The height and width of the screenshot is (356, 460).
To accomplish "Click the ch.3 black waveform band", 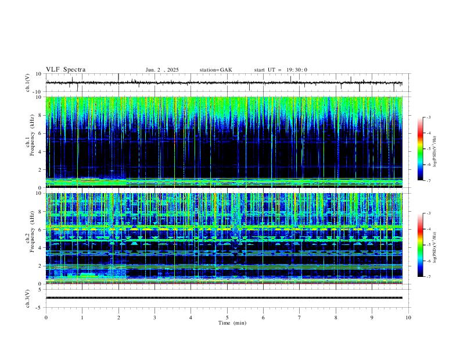I will point(224,298).
